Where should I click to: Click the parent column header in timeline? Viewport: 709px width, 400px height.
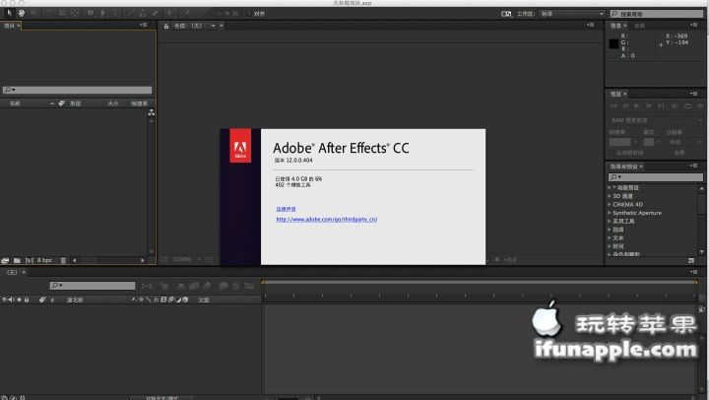204,300
